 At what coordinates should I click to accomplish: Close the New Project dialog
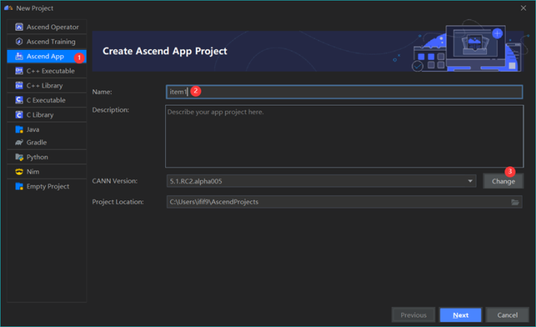tap(523, 8)
